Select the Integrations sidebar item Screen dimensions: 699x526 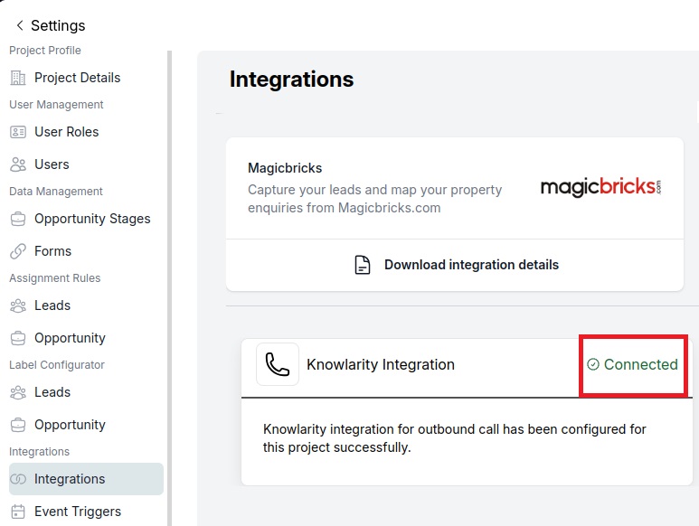[x=87, y=479]
